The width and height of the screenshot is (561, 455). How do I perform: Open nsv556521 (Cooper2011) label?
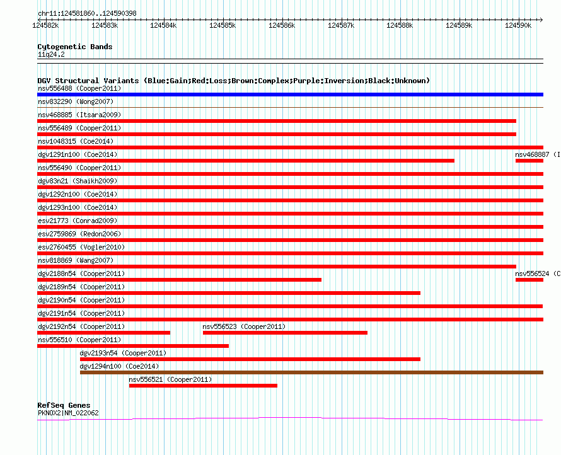click(x=170, y=379)
